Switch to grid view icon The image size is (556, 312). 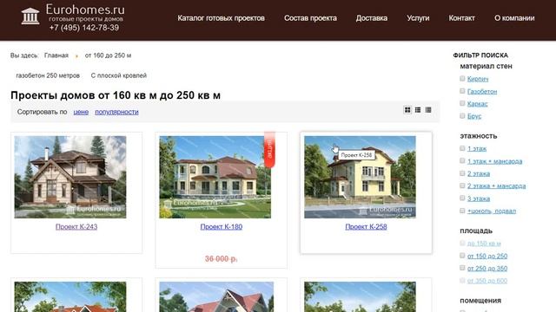click(407, 110)
